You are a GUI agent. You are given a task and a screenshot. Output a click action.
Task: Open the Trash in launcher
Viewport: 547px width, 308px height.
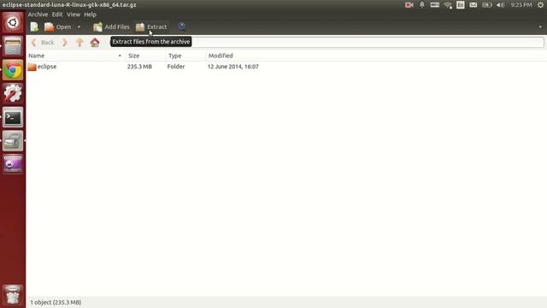(13, 295)
